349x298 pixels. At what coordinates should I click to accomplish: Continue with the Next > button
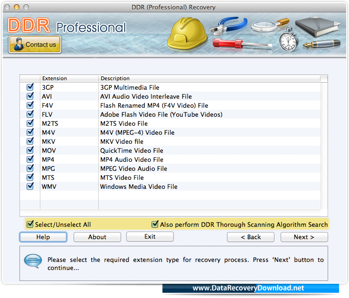click(304, 237)
